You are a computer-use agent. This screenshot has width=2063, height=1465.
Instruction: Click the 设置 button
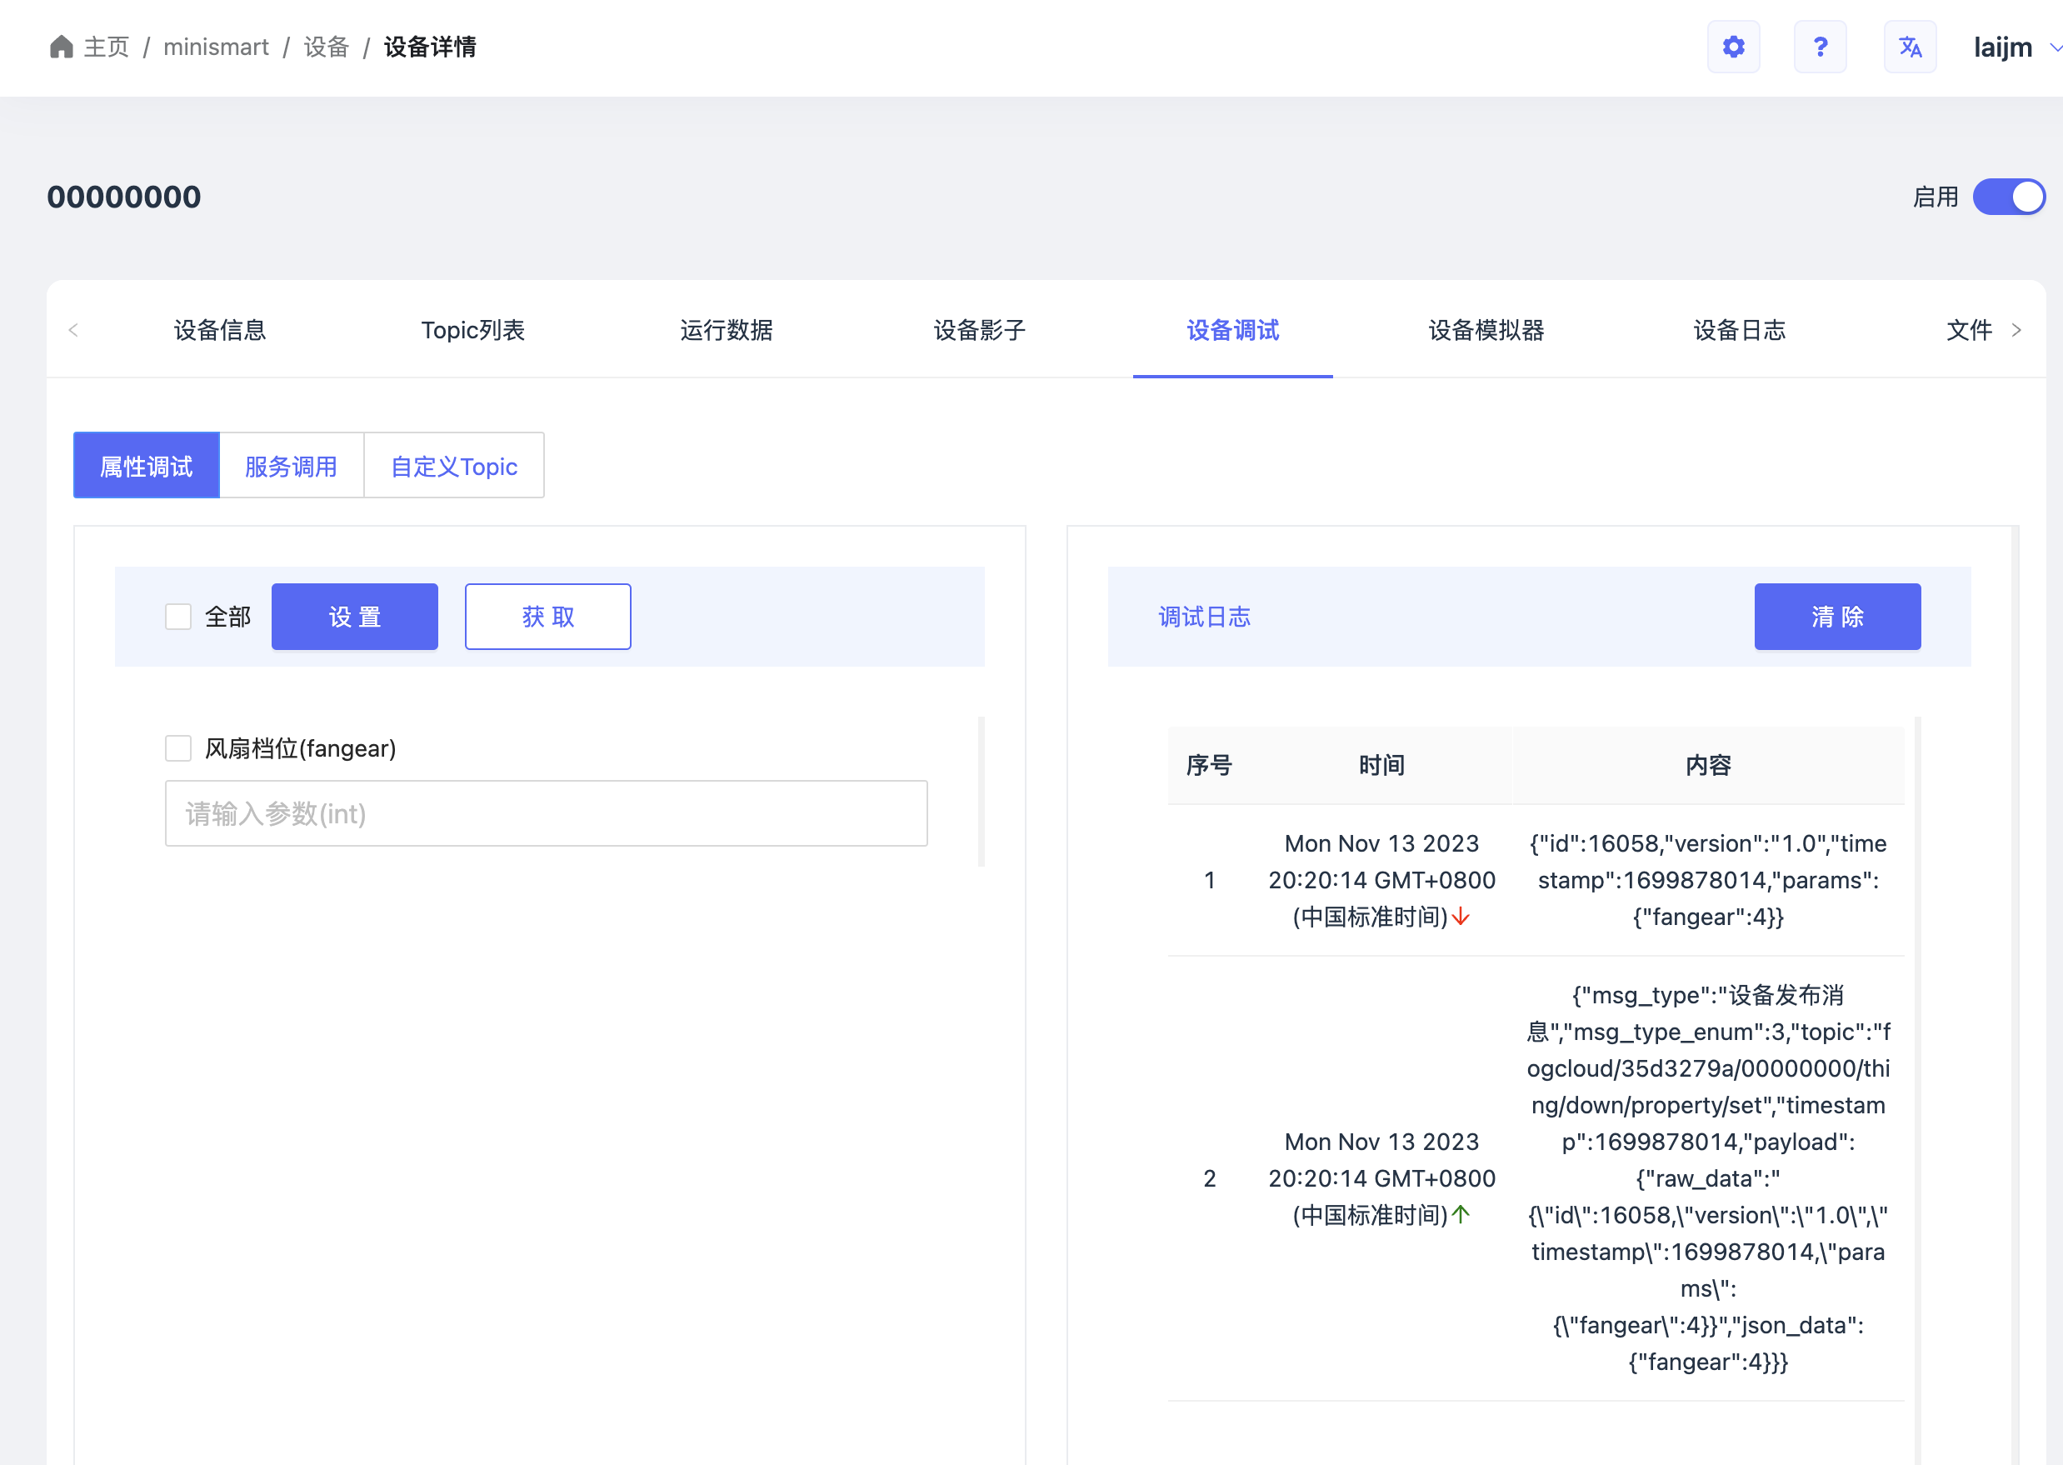354,617
